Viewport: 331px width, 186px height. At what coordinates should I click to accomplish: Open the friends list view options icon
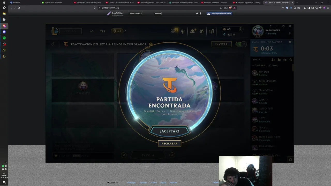[x=285, y=60]
